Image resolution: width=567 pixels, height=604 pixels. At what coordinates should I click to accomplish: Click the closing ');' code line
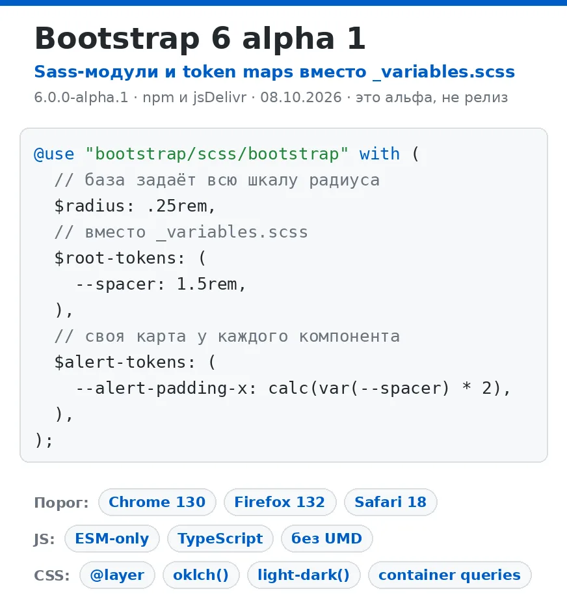click(44, 440)
